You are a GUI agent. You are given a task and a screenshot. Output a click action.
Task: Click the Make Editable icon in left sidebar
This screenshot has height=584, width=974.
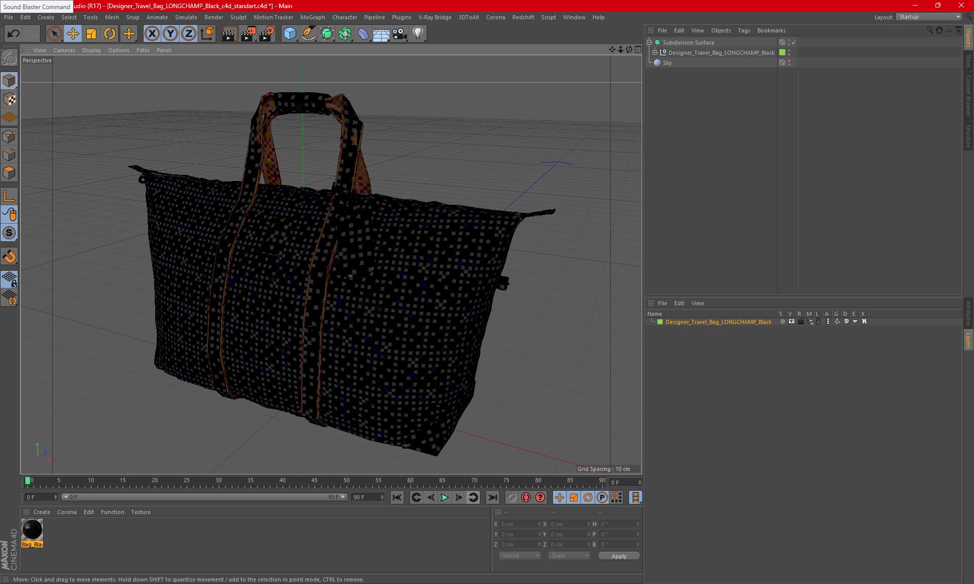click(x=9, y=58)
